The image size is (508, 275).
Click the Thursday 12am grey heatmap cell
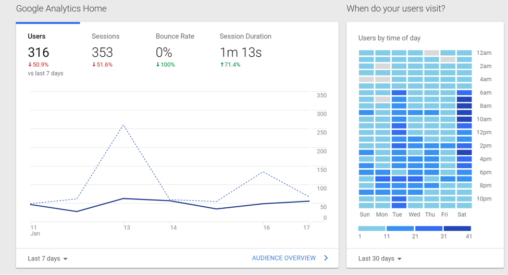point(431,53)
